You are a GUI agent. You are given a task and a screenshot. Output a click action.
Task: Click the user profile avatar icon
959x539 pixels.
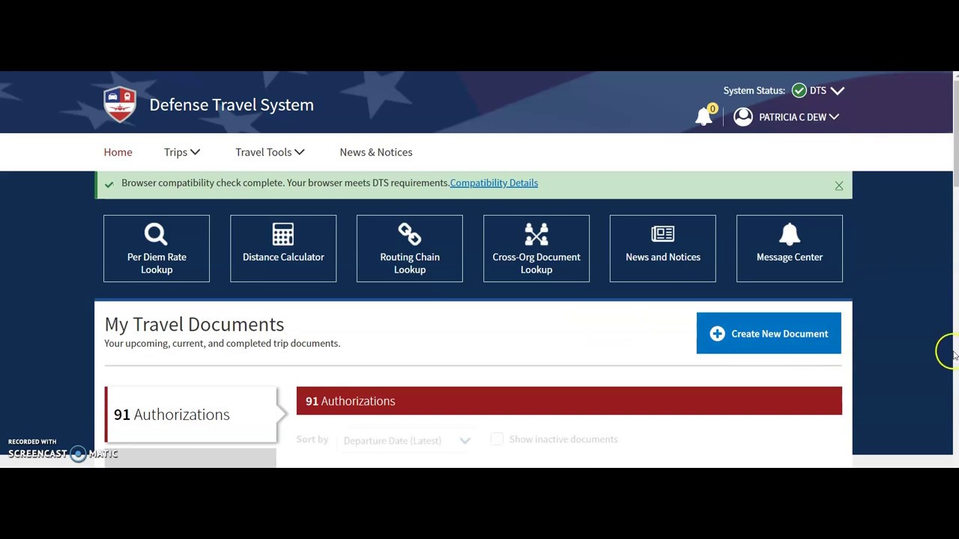[742, 117]
